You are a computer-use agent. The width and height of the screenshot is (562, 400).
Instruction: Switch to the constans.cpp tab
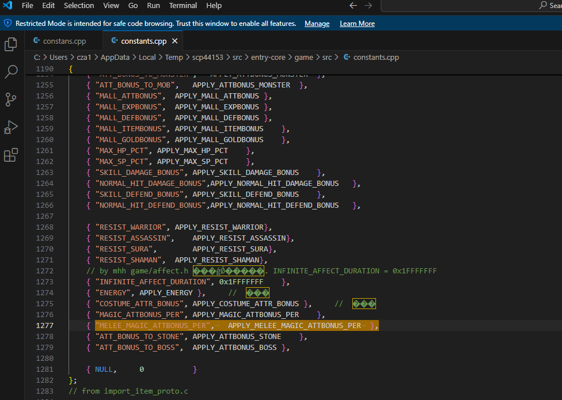pyautogui.click(x=64, y=41)
